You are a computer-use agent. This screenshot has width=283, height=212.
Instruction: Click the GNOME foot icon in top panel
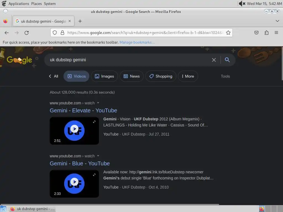coord(4,4)
